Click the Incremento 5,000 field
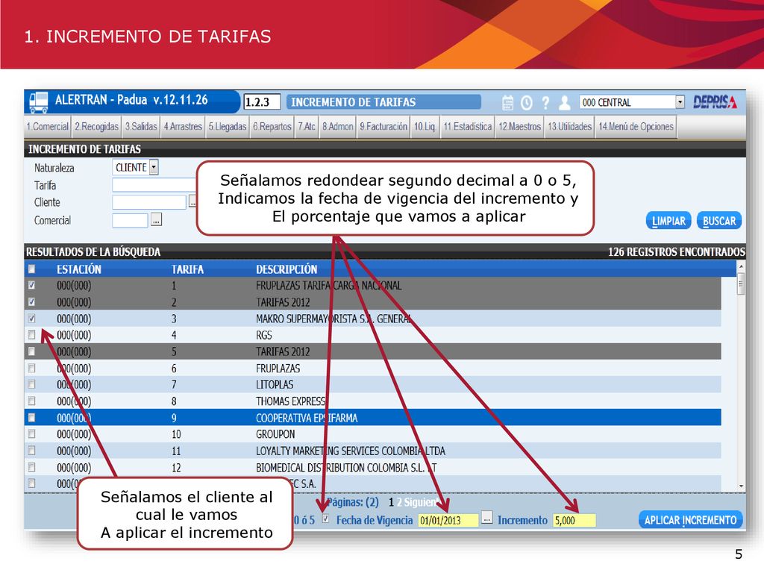 click(x=574, y=520)
